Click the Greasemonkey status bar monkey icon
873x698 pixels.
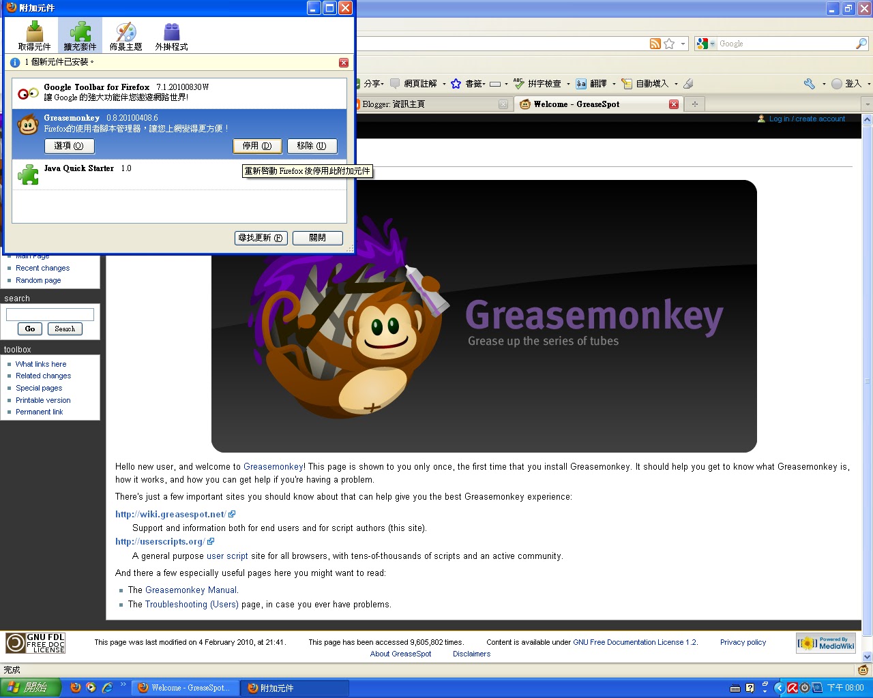click(863, 670)
